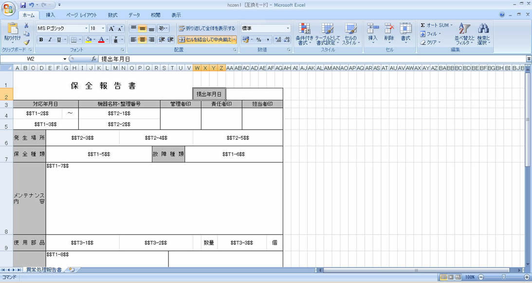Toggle Bold formatting
This screenshot has width=532, height=283.
[x=41, y=40]
